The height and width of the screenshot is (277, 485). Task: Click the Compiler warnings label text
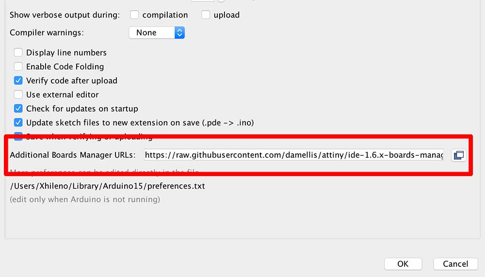(47, 33)
